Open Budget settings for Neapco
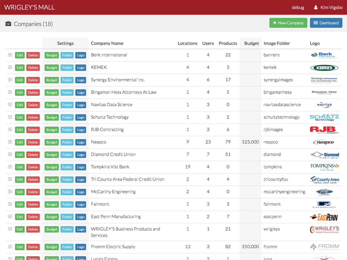This screenshot has width=347, height=260. point(52,142)
